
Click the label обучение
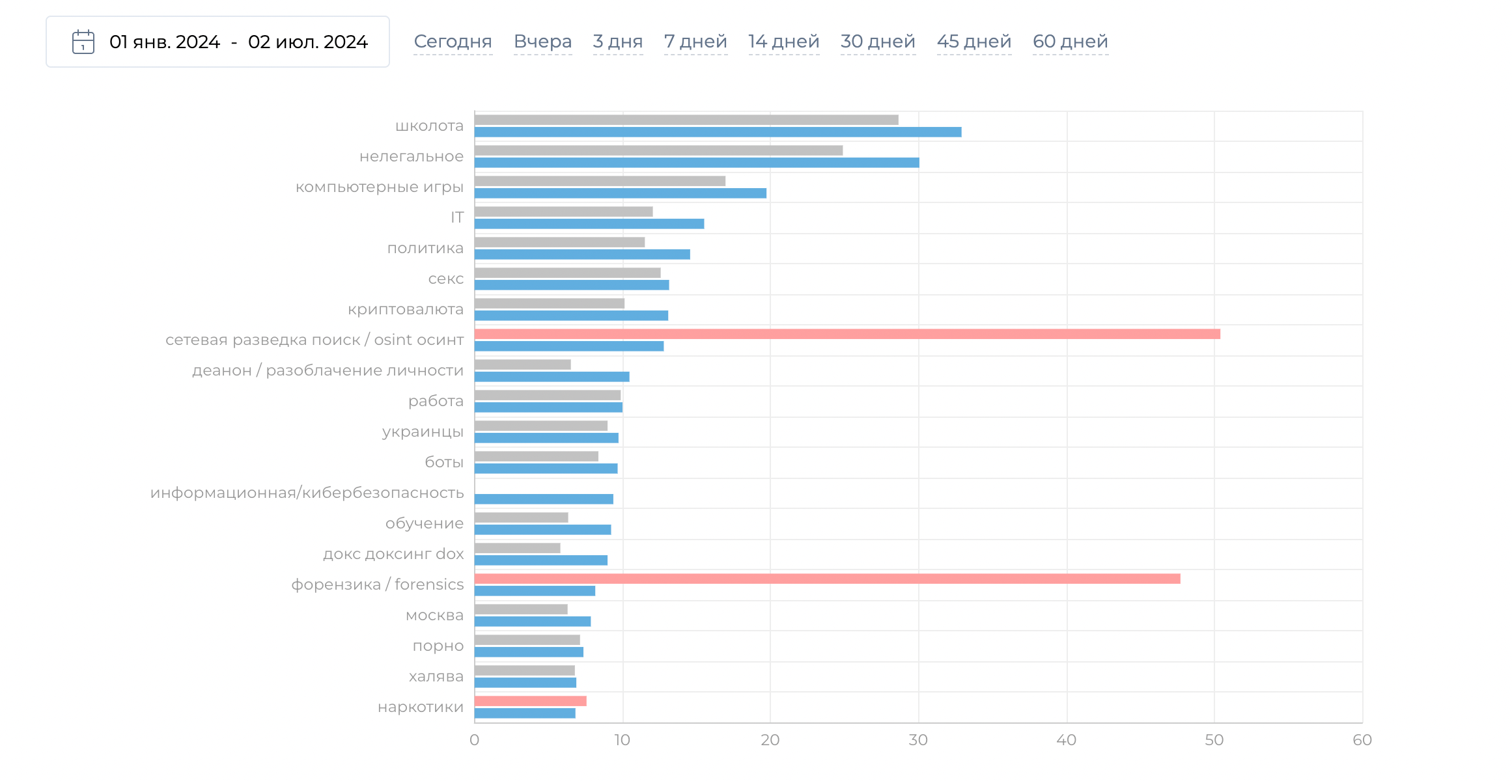pyautogui.click(x=425, y=523)
